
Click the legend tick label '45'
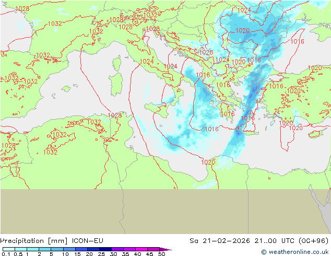coord(149,254)
